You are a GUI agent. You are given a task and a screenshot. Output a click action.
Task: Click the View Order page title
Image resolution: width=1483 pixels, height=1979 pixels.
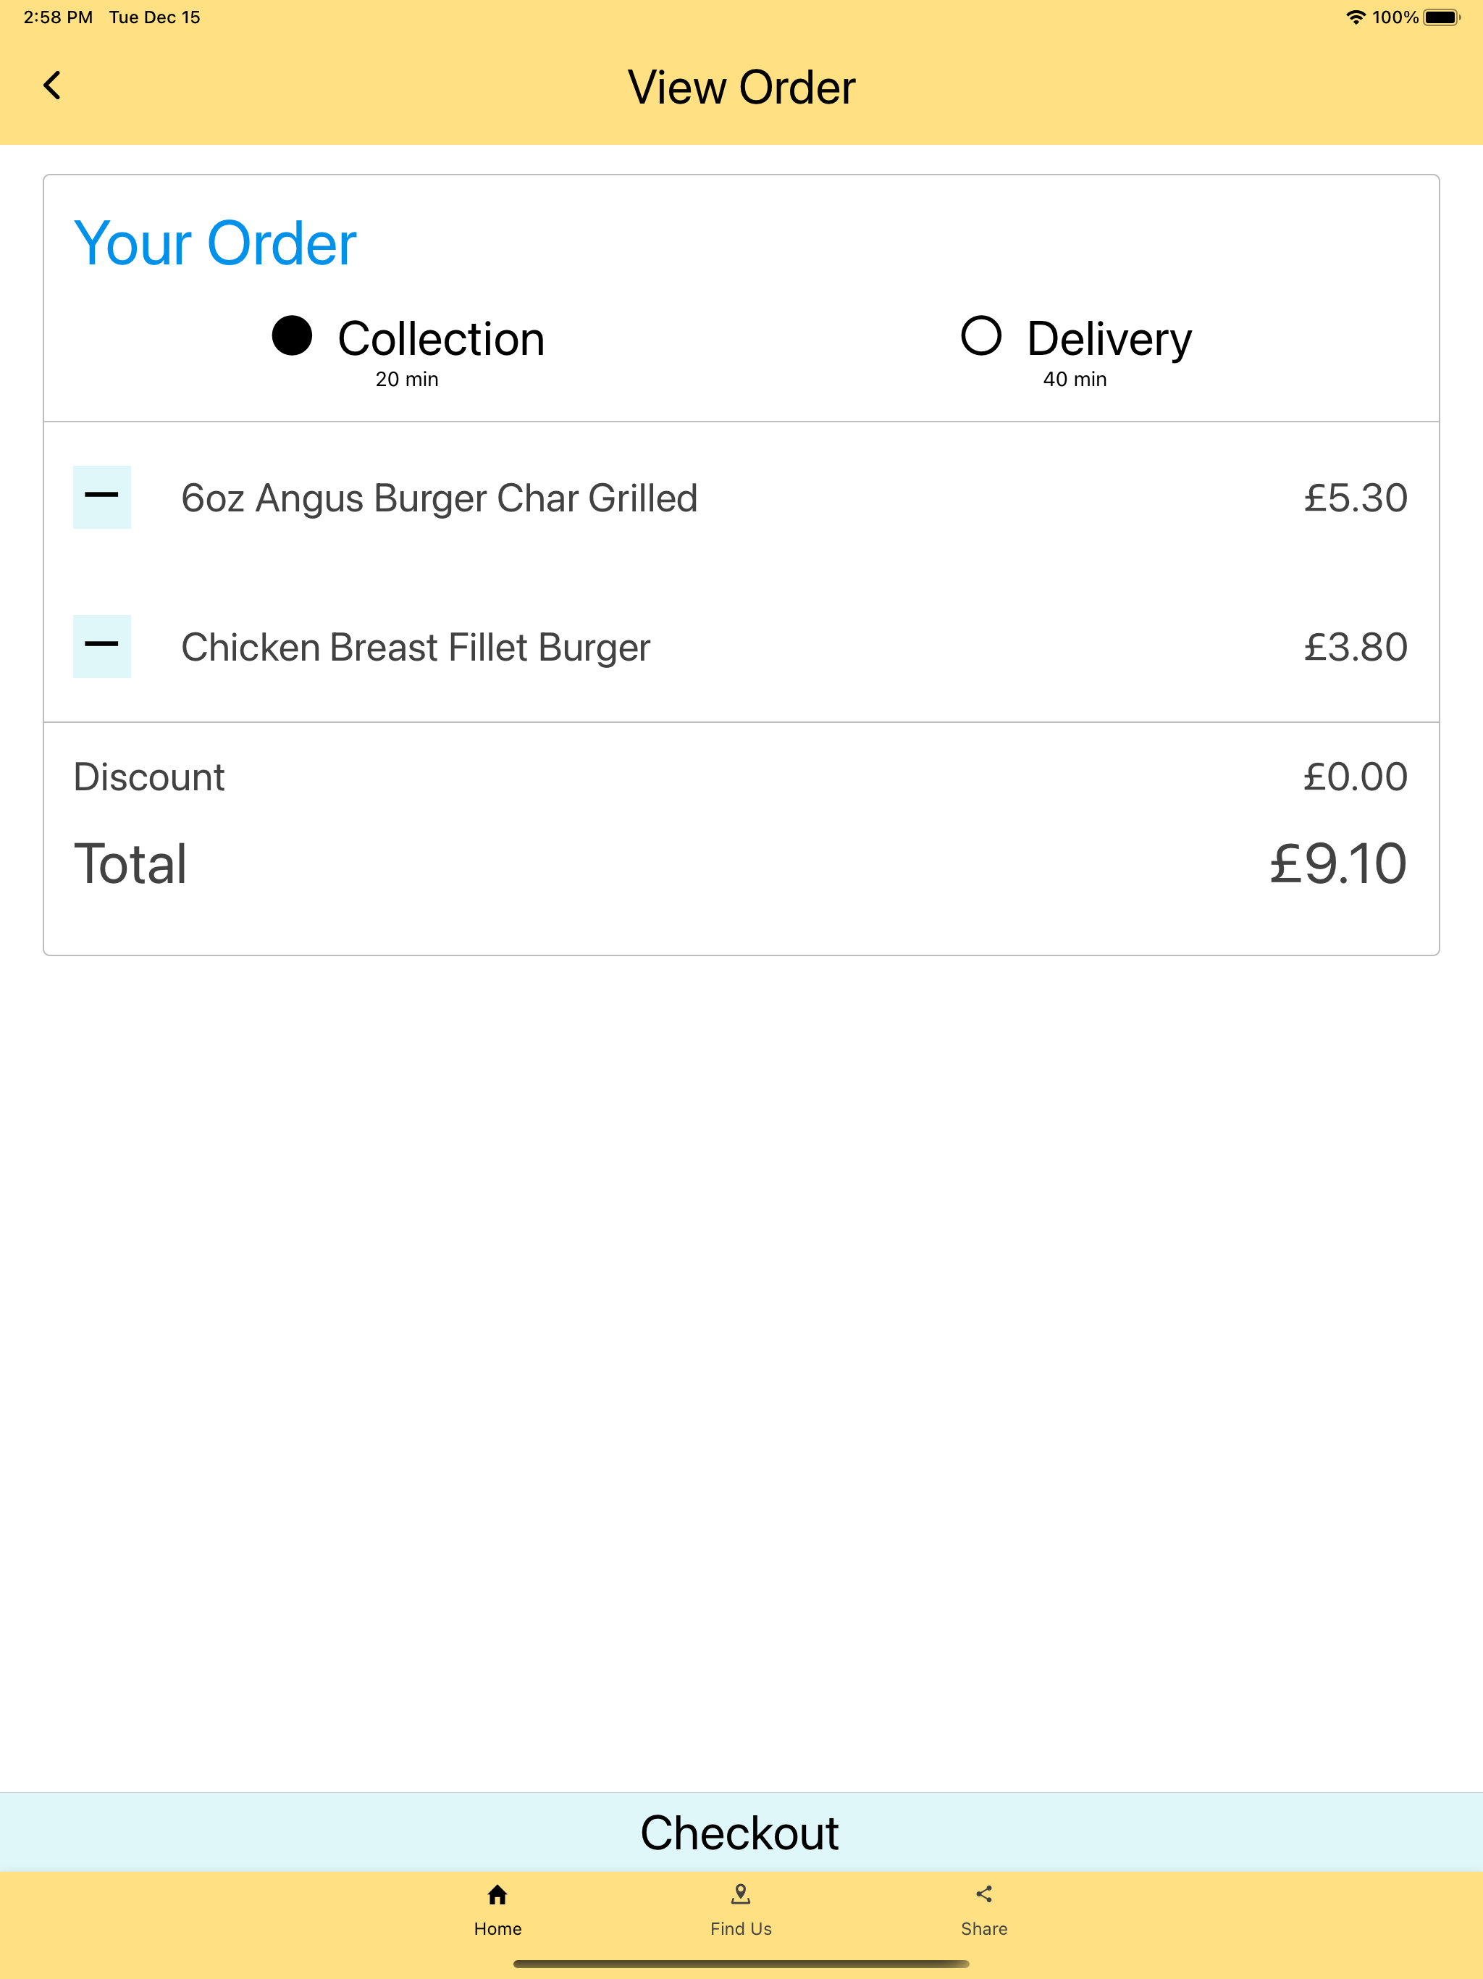741,88
